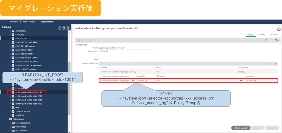This screenshot has width=282, height=133.
Task: Open the Access Policies menu
Action: point(47,22)
